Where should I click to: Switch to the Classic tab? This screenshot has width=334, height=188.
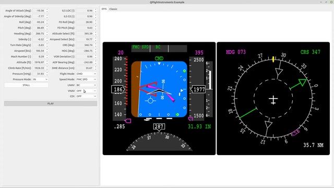click(x=113, y=9)
